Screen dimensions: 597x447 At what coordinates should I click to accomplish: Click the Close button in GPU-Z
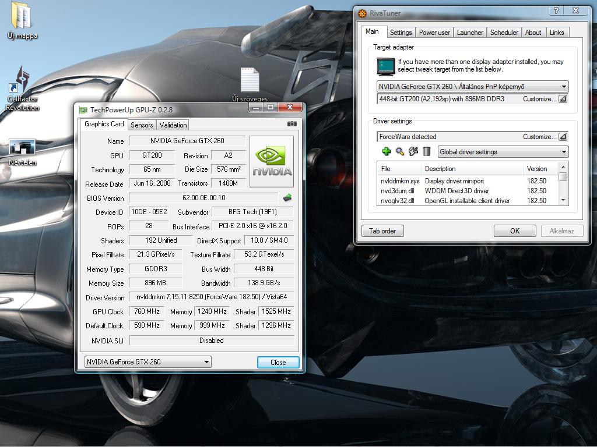278,362
